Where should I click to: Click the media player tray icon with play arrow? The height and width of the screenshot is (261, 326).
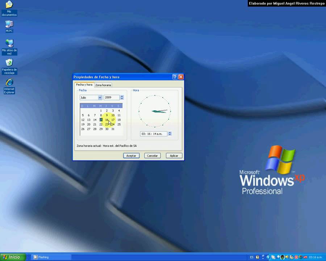[x=292, y=257]
